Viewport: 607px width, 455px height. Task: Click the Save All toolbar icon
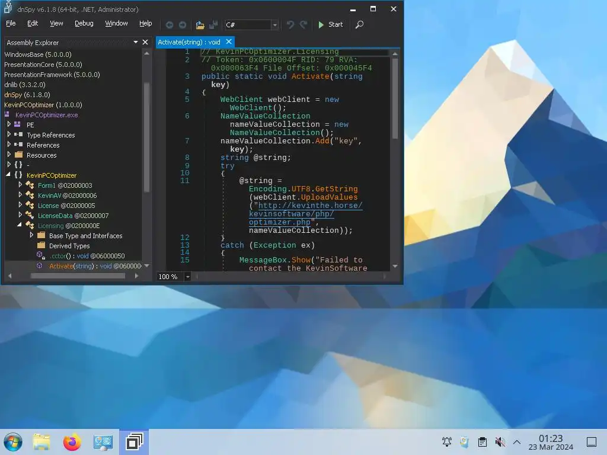[x=213, y=25]
